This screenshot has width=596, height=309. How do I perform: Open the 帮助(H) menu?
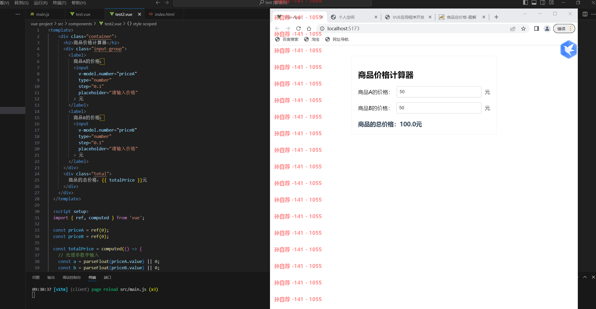pos(79,3)
